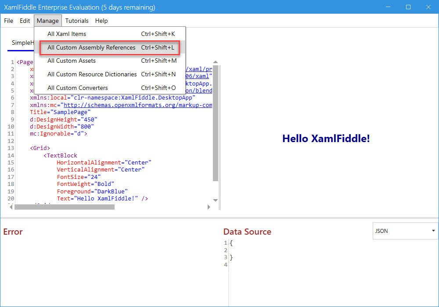Minimize the XamlFiddle window
The image size is (439, 307).
tap(388, 7)
